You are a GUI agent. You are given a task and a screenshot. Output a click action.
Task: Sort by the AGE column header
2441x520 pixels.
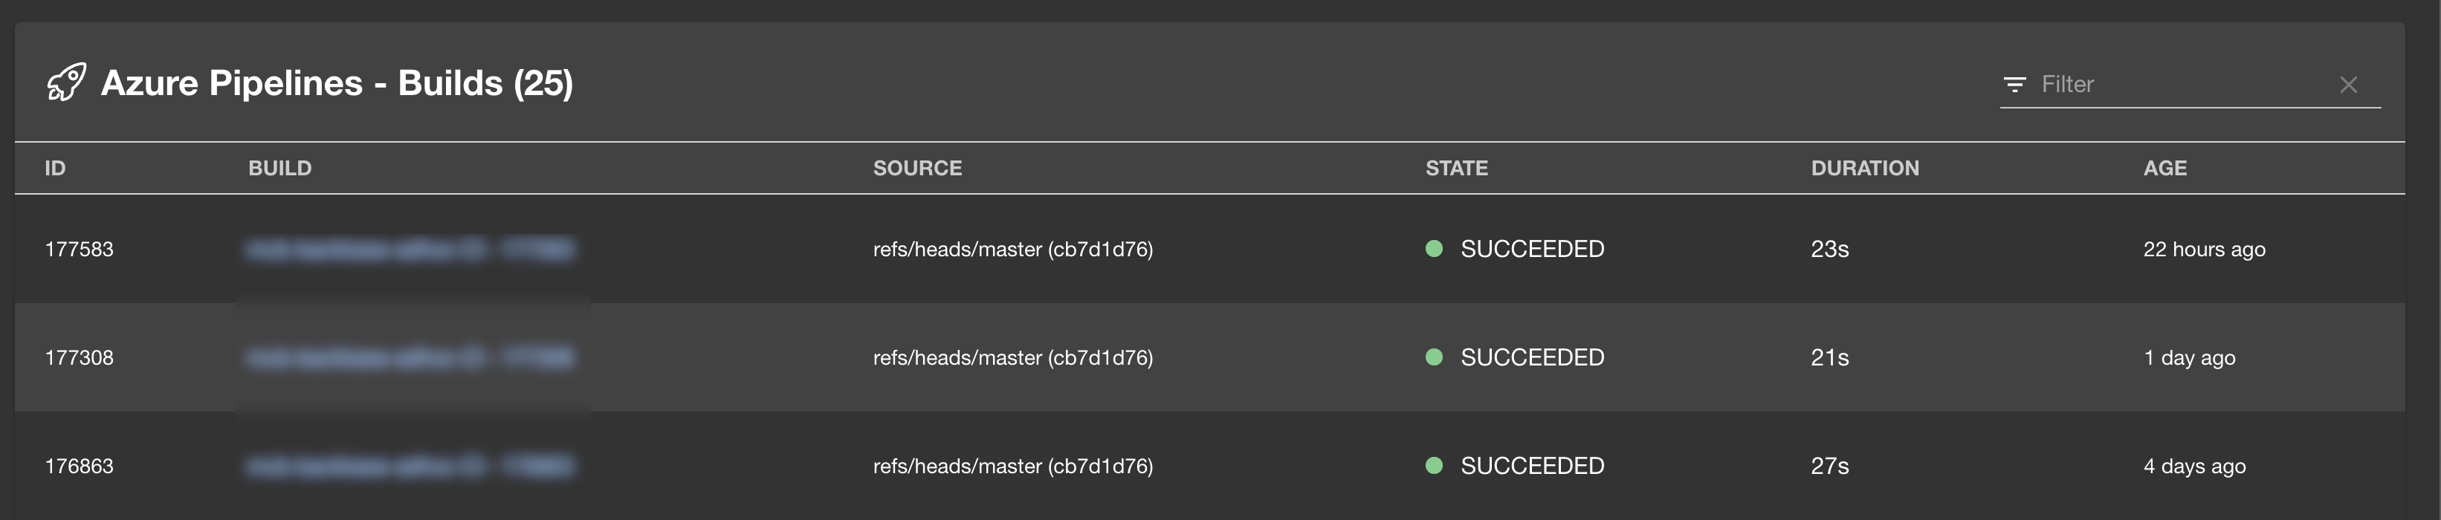click(2164, 169)
